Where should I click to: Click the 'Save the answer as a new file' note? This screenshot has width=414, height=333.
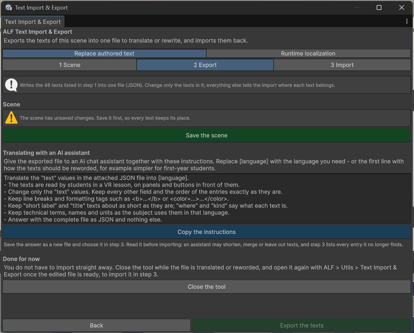coord(203,244)
